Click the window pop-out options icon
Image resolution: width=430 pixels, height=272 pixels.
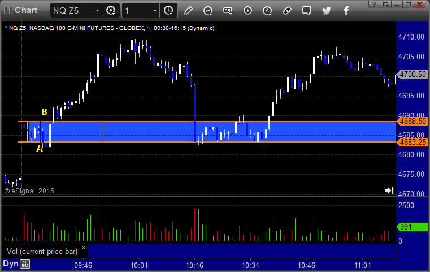click(x=386, y=4)
